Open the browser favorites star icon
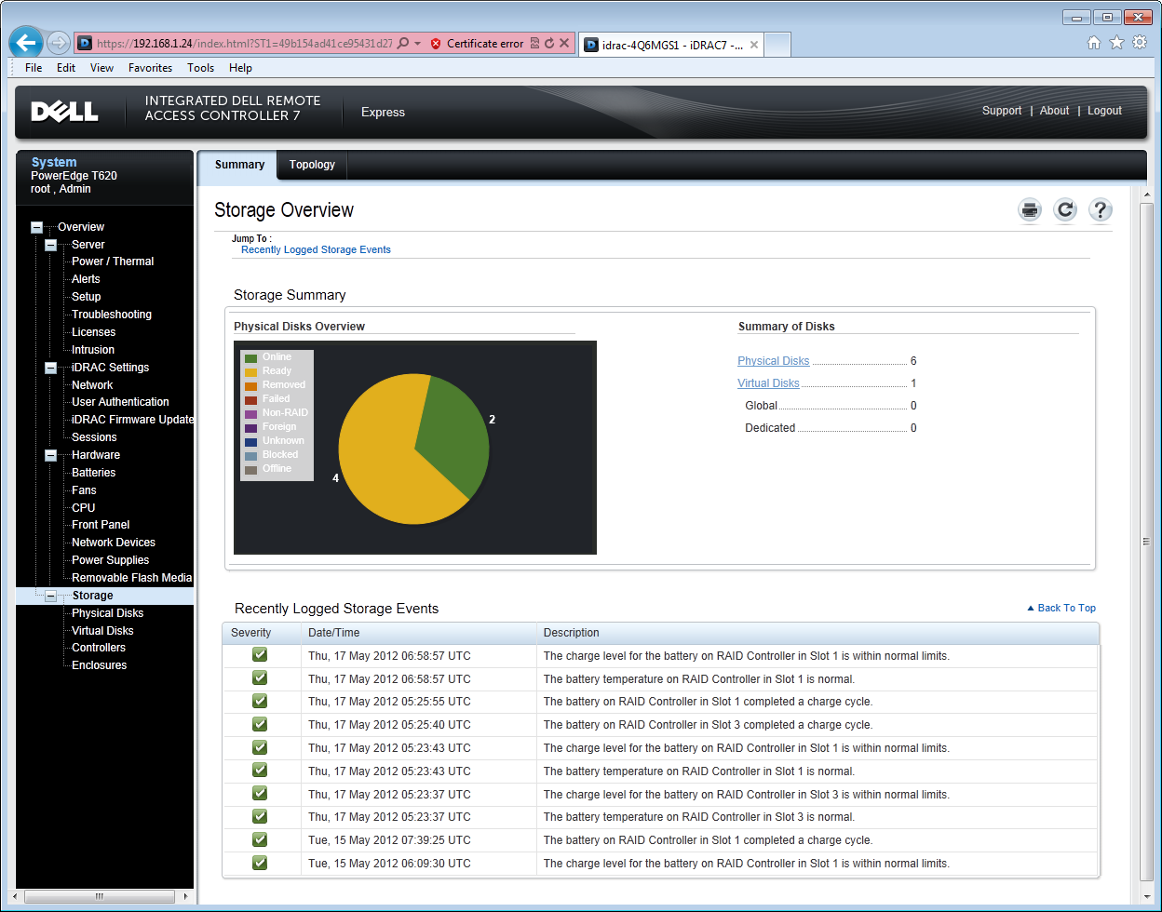This screenshot has height=912, width=1162. click(x=1117, y=43)
